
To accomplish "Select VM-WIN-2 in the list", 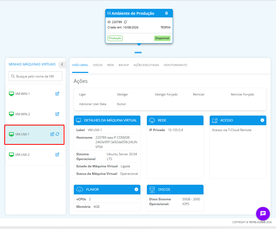I will click(x=23, y=114).
